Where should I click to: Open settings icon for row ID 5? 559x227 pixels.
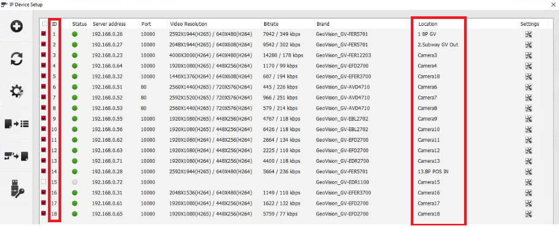(x=528, y=76)
